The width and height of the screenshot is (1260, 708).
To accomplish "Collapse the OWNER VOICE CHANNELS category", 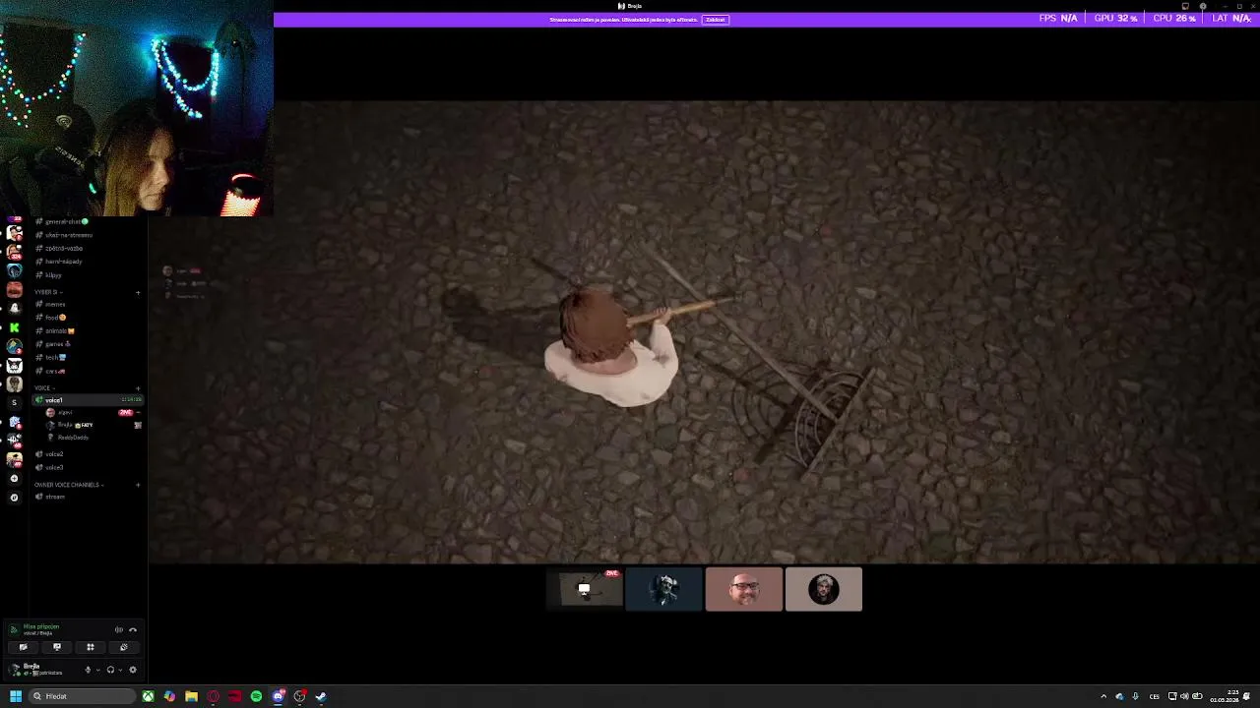I will click(68, 485).
